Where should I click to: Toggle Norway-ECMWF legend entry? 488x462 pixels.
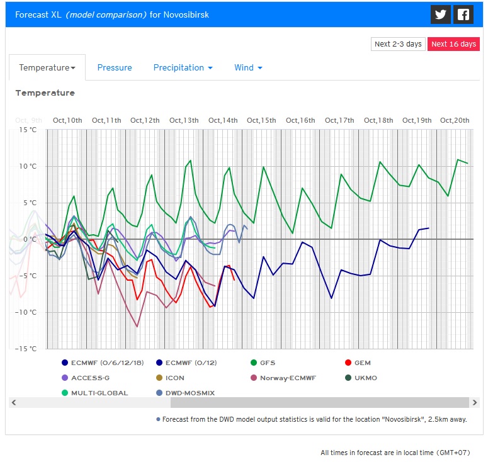[x=287, y=378]
